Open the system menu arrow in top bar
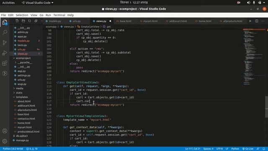 (264, 3)
